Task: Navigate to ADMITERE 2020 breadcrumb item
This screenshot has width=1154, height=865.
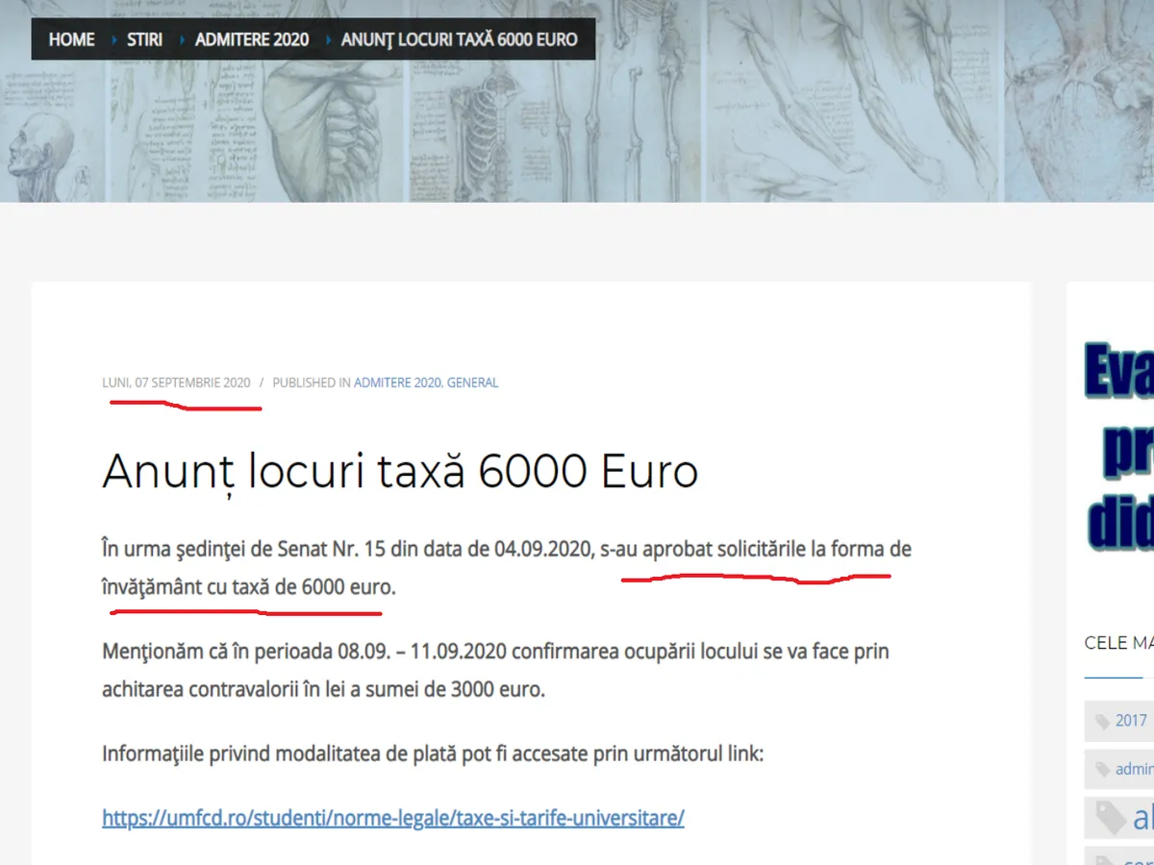Action: 252,39
